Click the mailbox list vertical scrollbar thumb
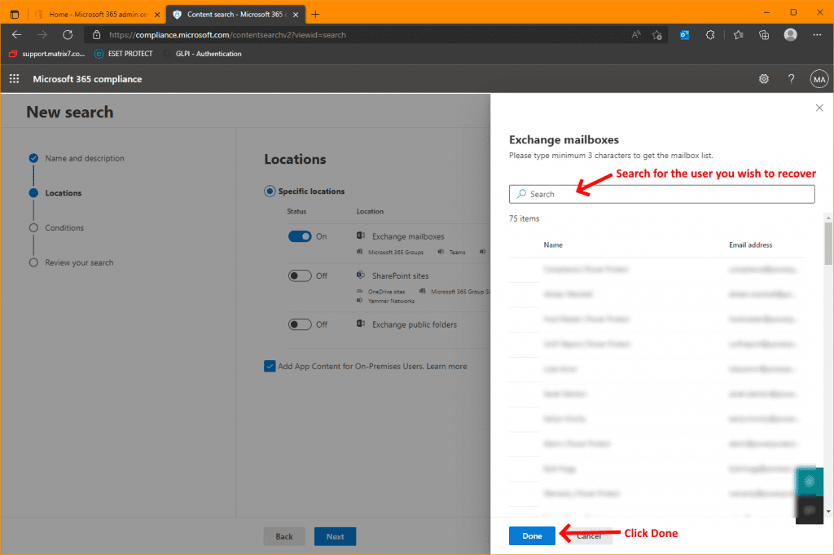This screenshot has height=555, width=834. [828, 243]
